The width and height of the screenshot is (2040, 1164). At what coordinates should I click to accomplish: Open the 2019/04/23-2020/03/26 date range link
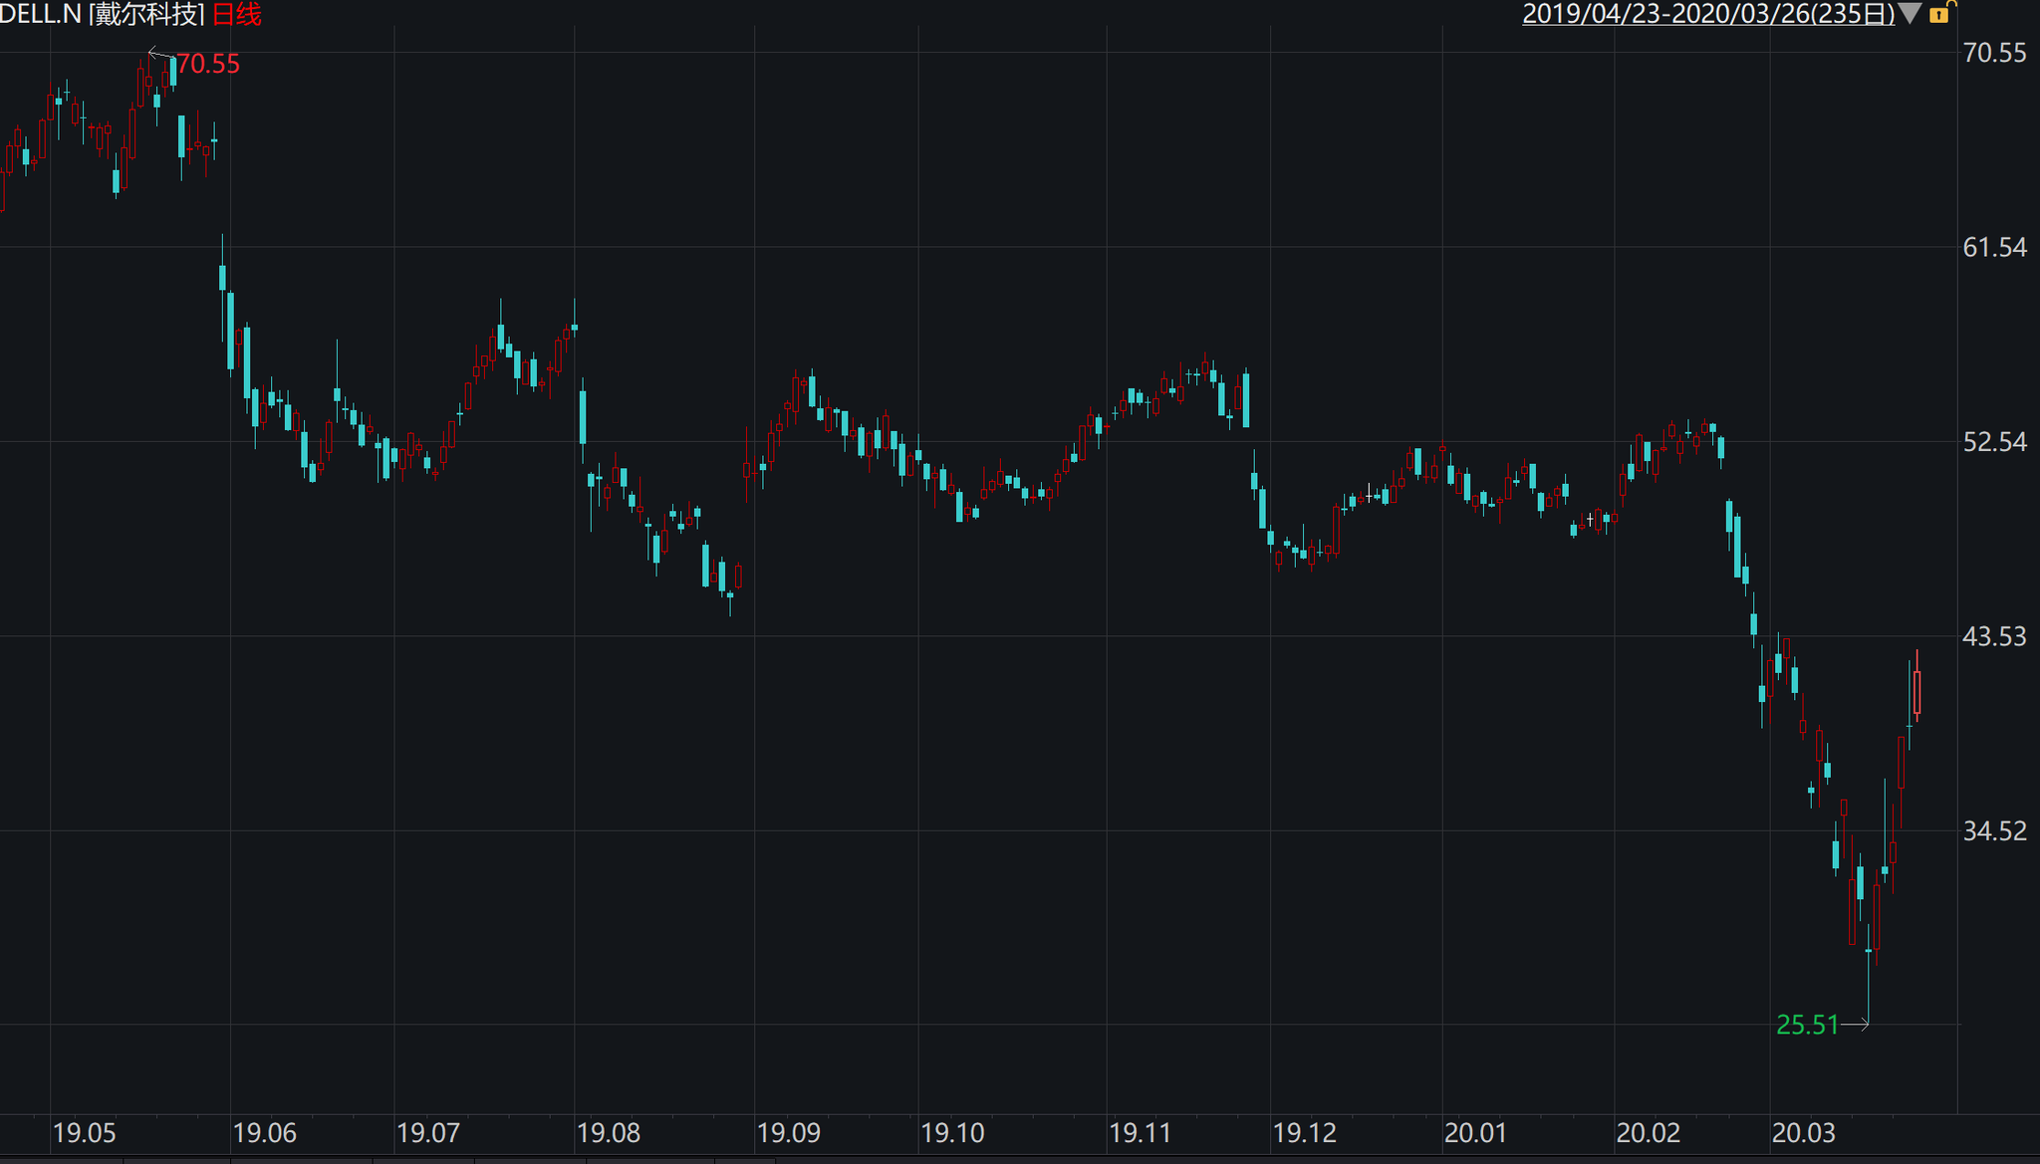[x=1707, y=14]
